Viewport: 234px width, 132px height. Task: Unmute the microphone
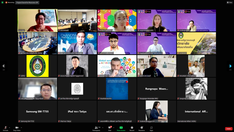(x=5, y=128)
